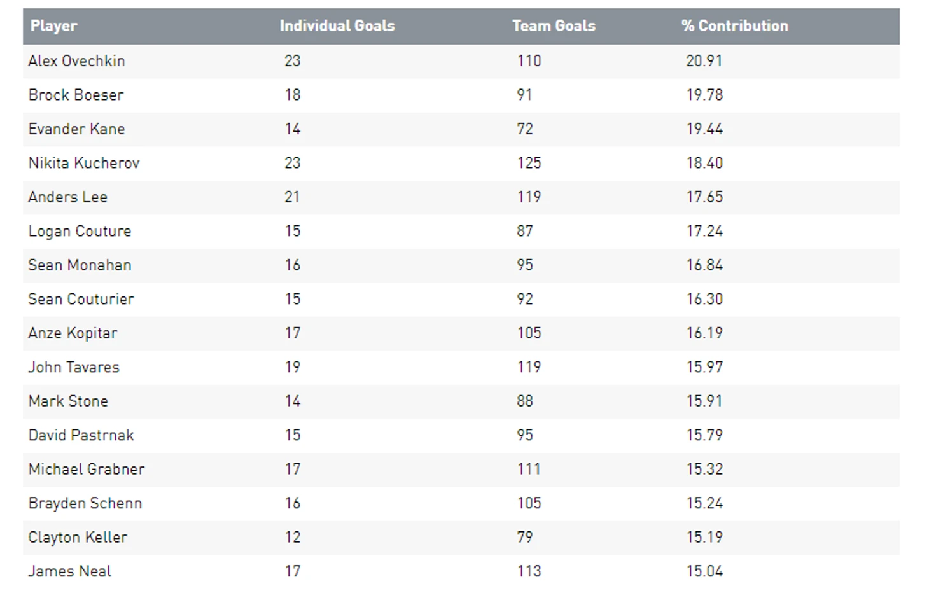Viewport: 929px width, 593px height.
Task: Click Mark Stone's team goals value 88
Action: 524,401
